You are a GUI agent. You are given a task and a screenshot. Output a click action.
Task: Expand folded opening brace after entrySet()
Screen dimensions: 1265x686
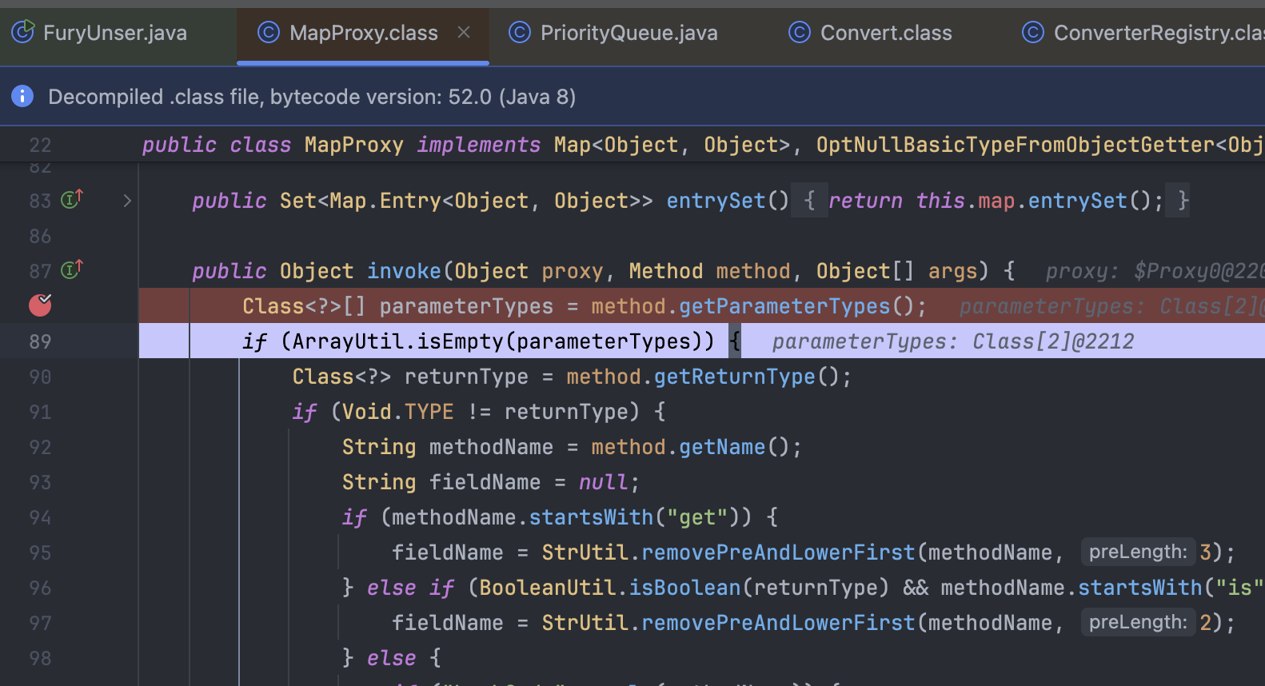(809, 201)
